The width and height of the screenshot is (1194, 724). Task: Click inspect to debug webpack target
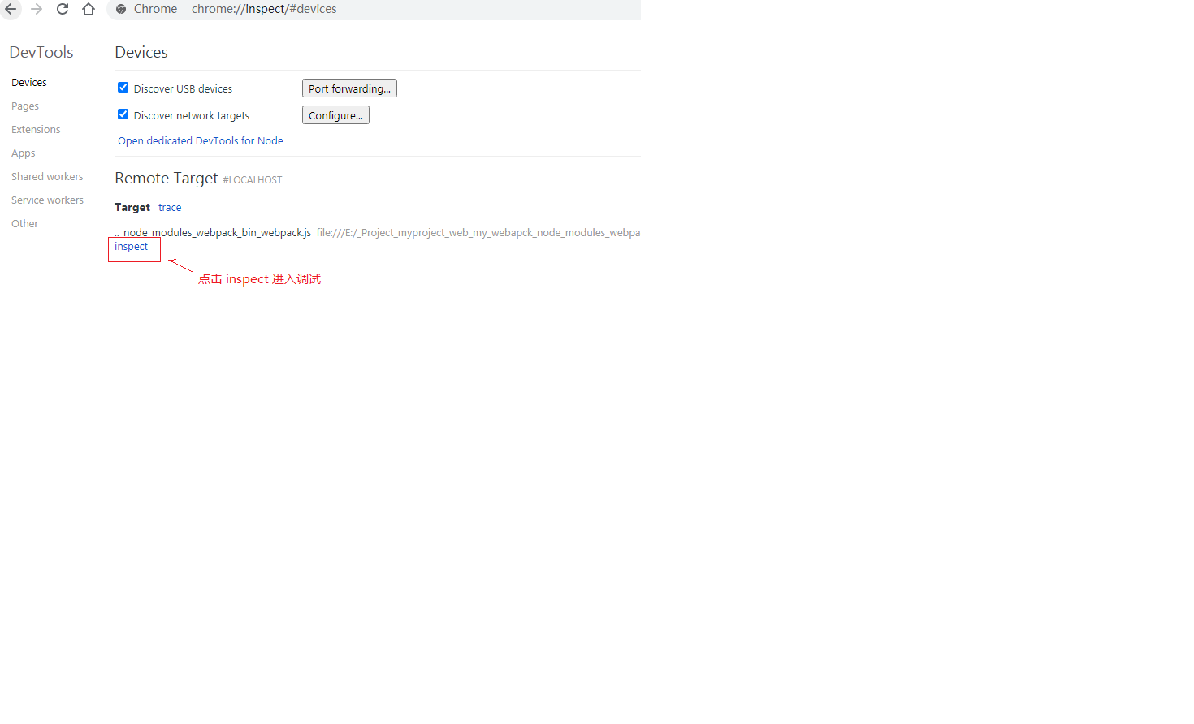(x=132, y=247)
